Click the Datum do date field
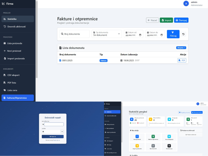Image resolution: width=208 pixels, height=156 pixels. click(155, 34)
